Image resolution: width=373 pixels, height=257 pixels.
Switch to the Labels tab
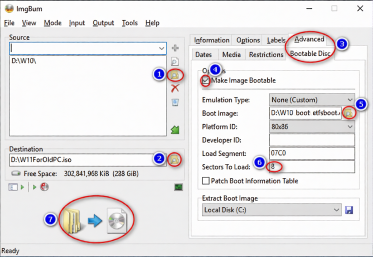[x=276, y=40]
